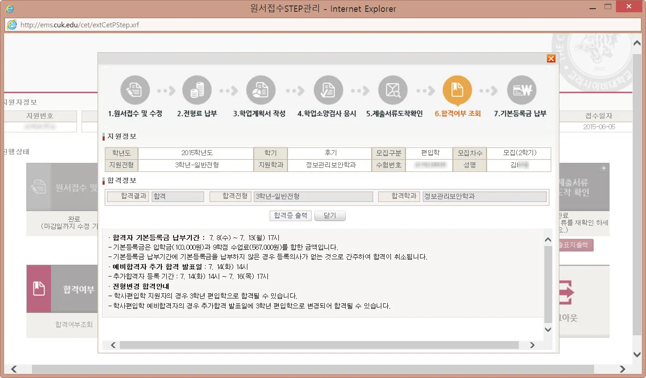Image resolution: width=646 pixels, height=378 pixels.
Task: Click the Internet Explorer address bar URL
Action: (80, 25)
